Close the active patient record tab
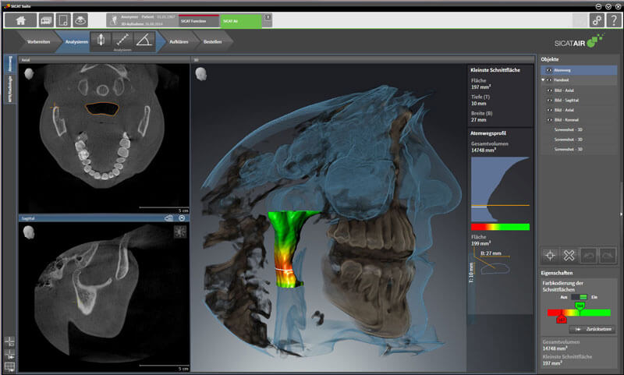 click(x=268, y=17)
